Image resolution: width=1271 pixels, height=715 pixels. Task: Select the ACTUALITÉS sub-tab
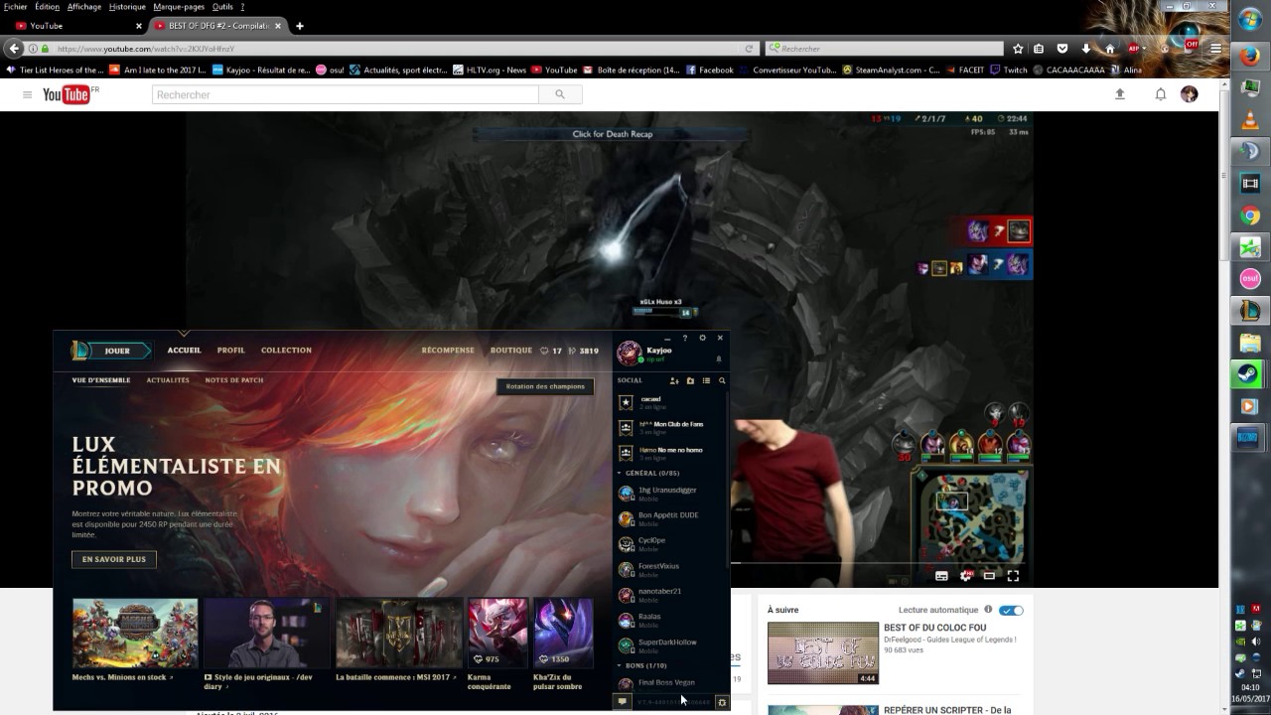coord(168,380)
